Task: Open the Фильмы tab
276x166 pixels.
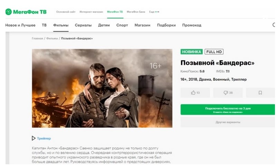Action: coord(61,25)
